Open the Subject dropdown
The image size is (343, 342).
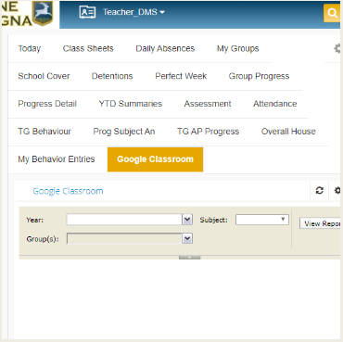click(262, 220)
